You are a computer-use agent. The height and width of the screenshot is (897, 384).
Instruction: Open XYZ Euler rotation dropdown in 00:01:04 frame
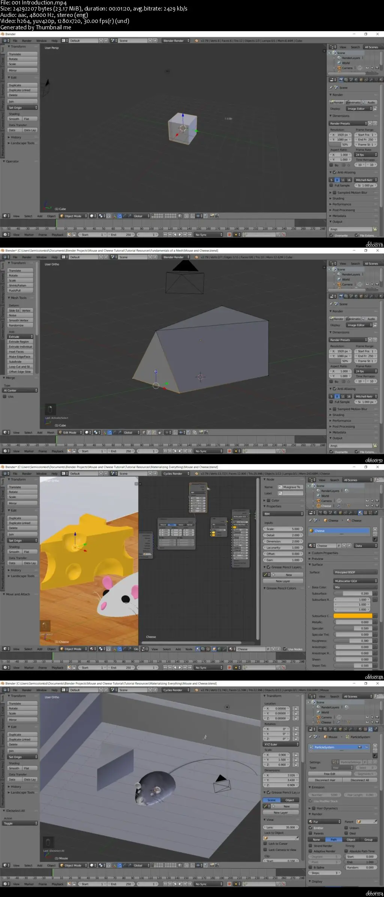[281, 744]
